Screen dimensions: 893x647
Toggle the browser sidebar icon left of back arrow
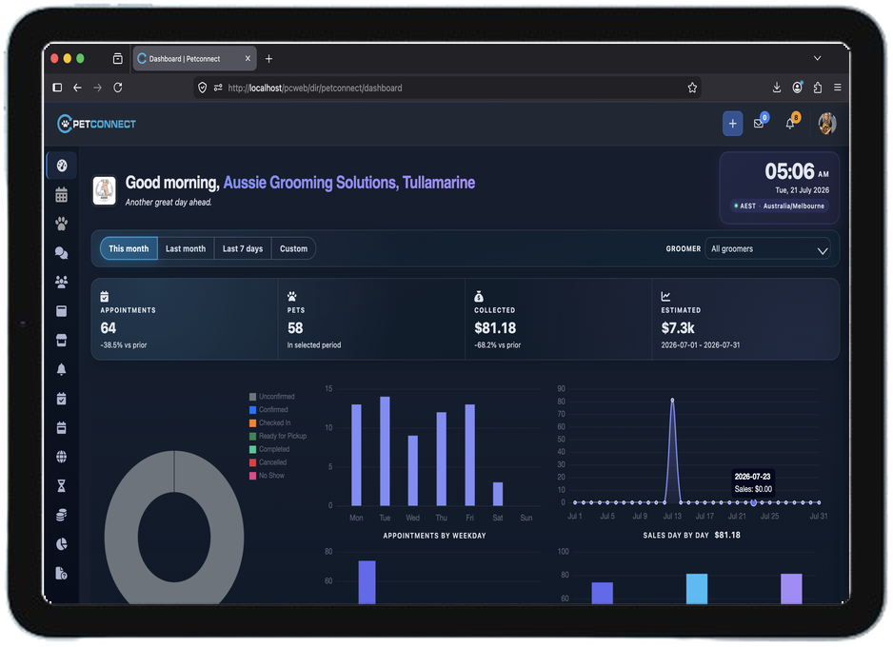click(x=57, y=88)
